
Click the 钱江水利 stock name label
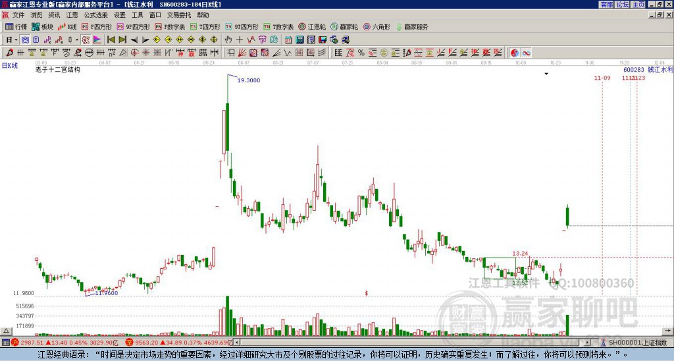[x=660, y=69]
